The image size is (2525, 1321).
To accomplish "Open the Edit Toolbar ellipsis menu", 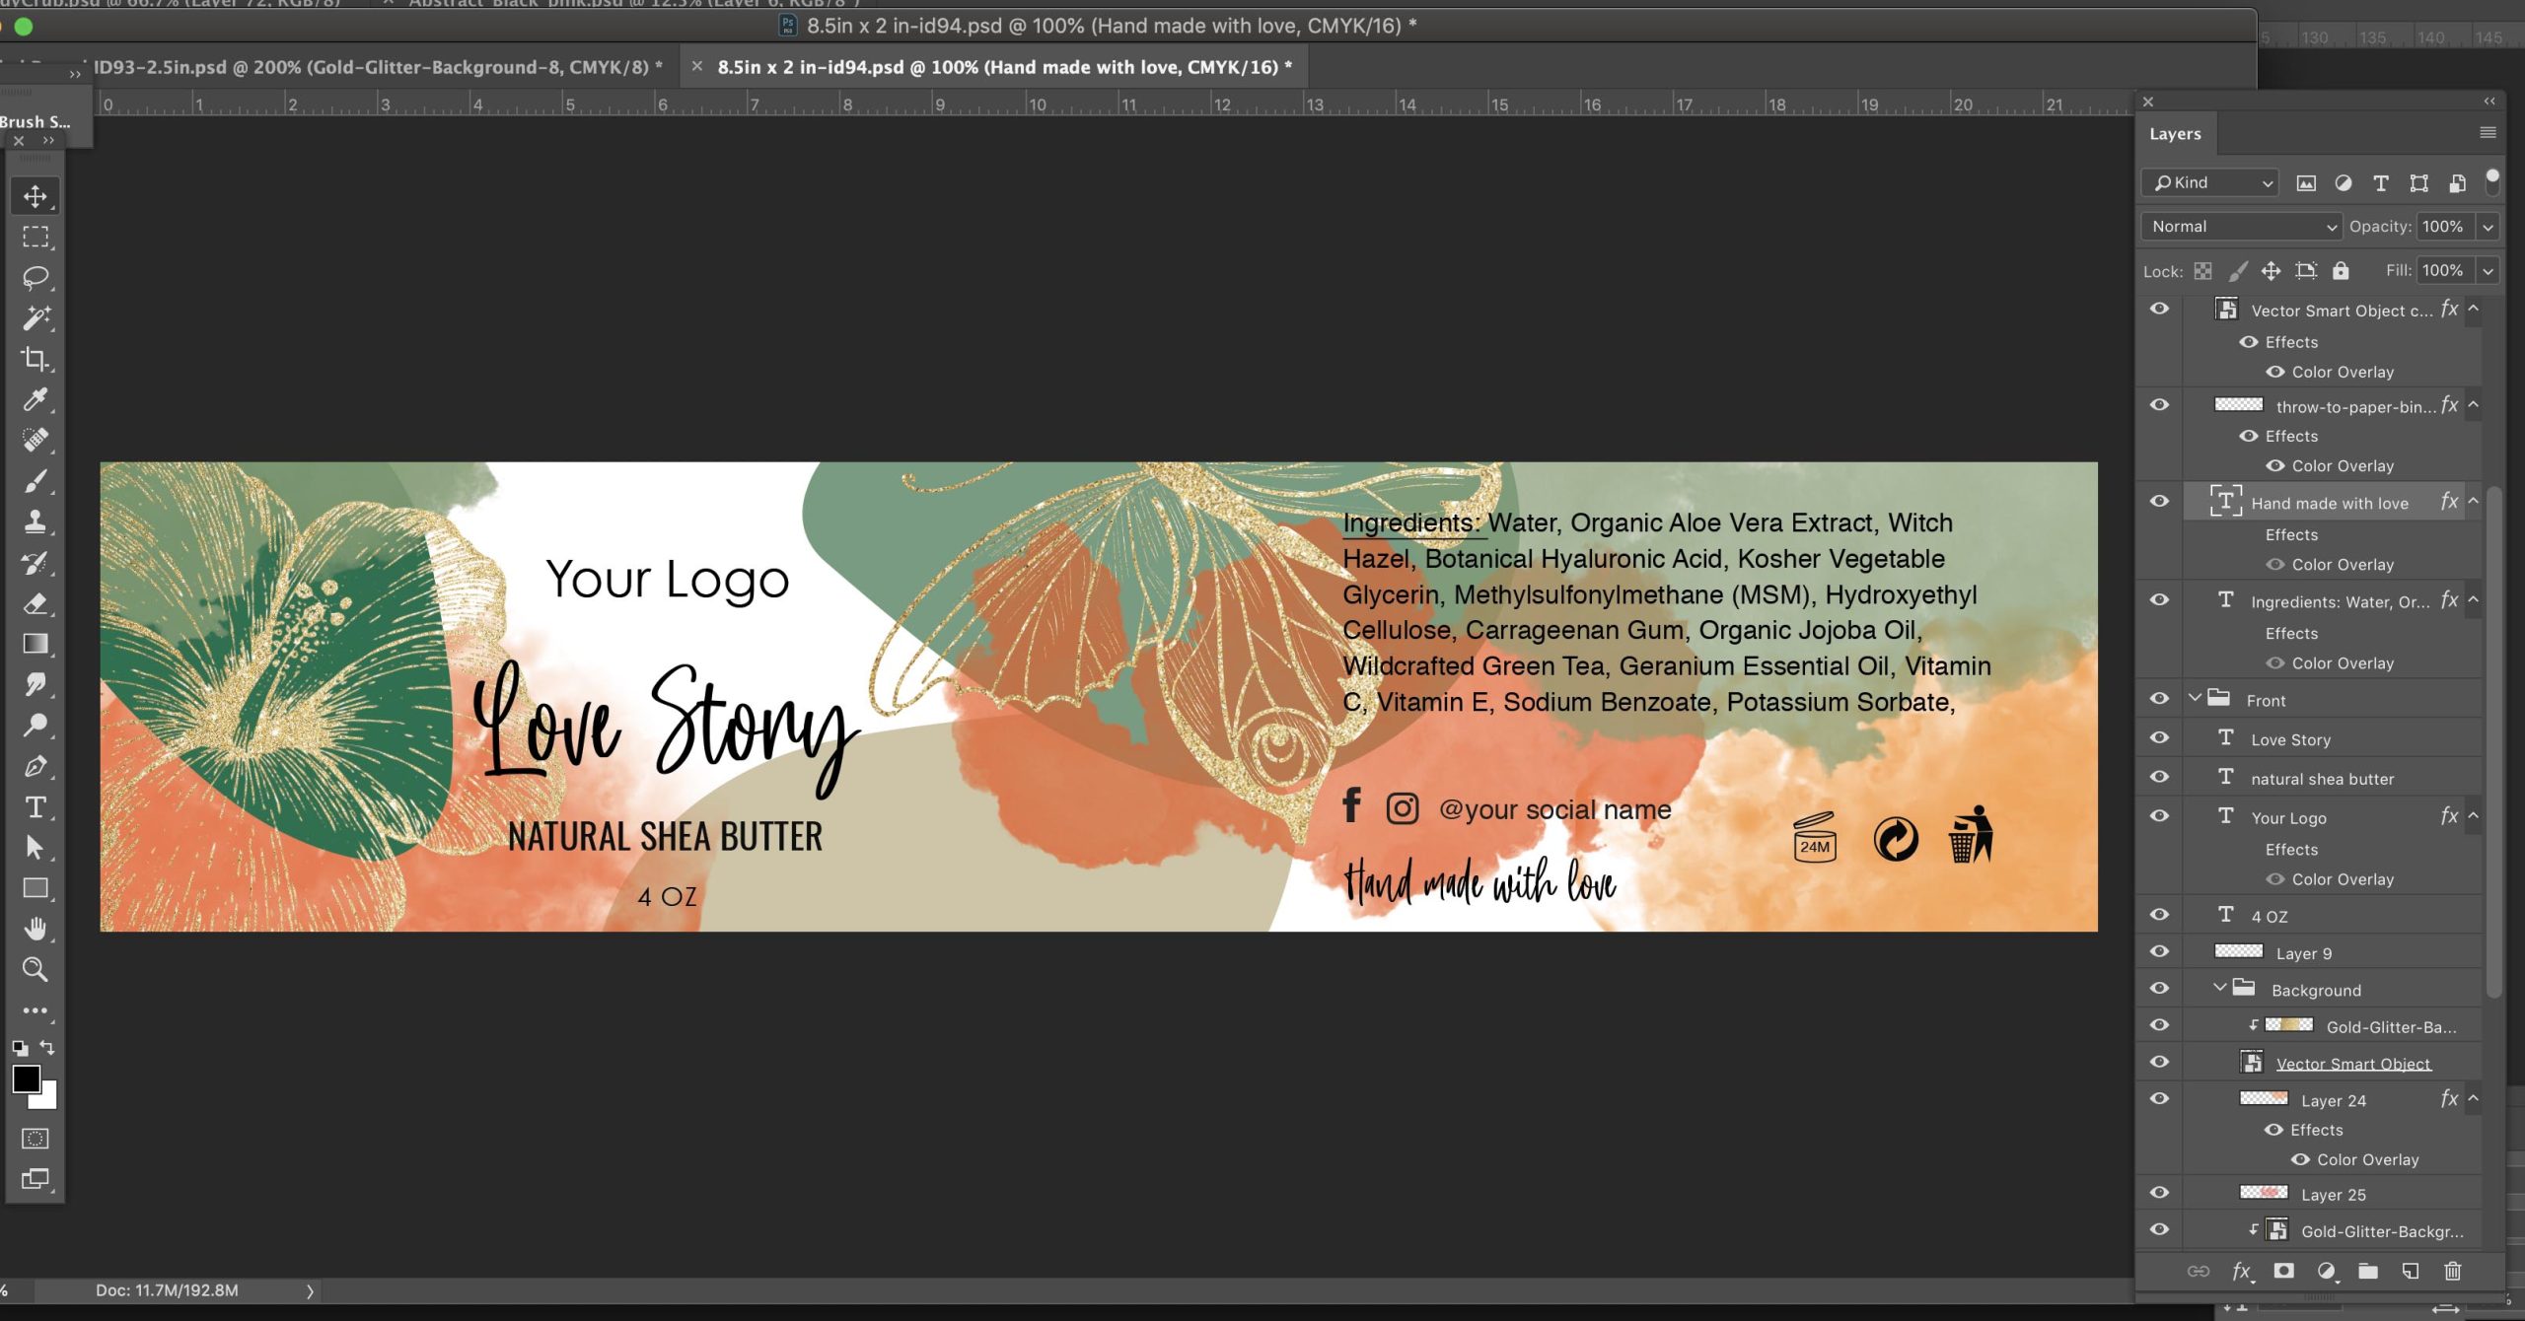I will click(36, 1010).
